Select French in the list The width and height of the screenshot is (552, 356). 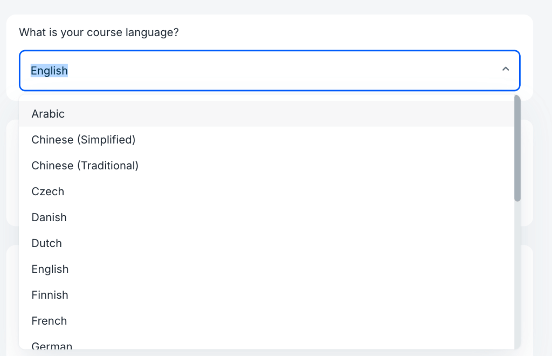(49, 321)
